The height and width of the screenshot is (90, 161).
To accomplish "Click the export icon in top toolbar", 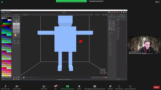I will tap(119, 12).
